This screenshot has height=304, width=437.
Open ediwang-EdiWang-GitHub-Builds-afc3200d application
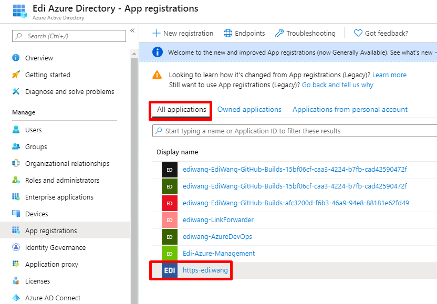pos(296,203)
